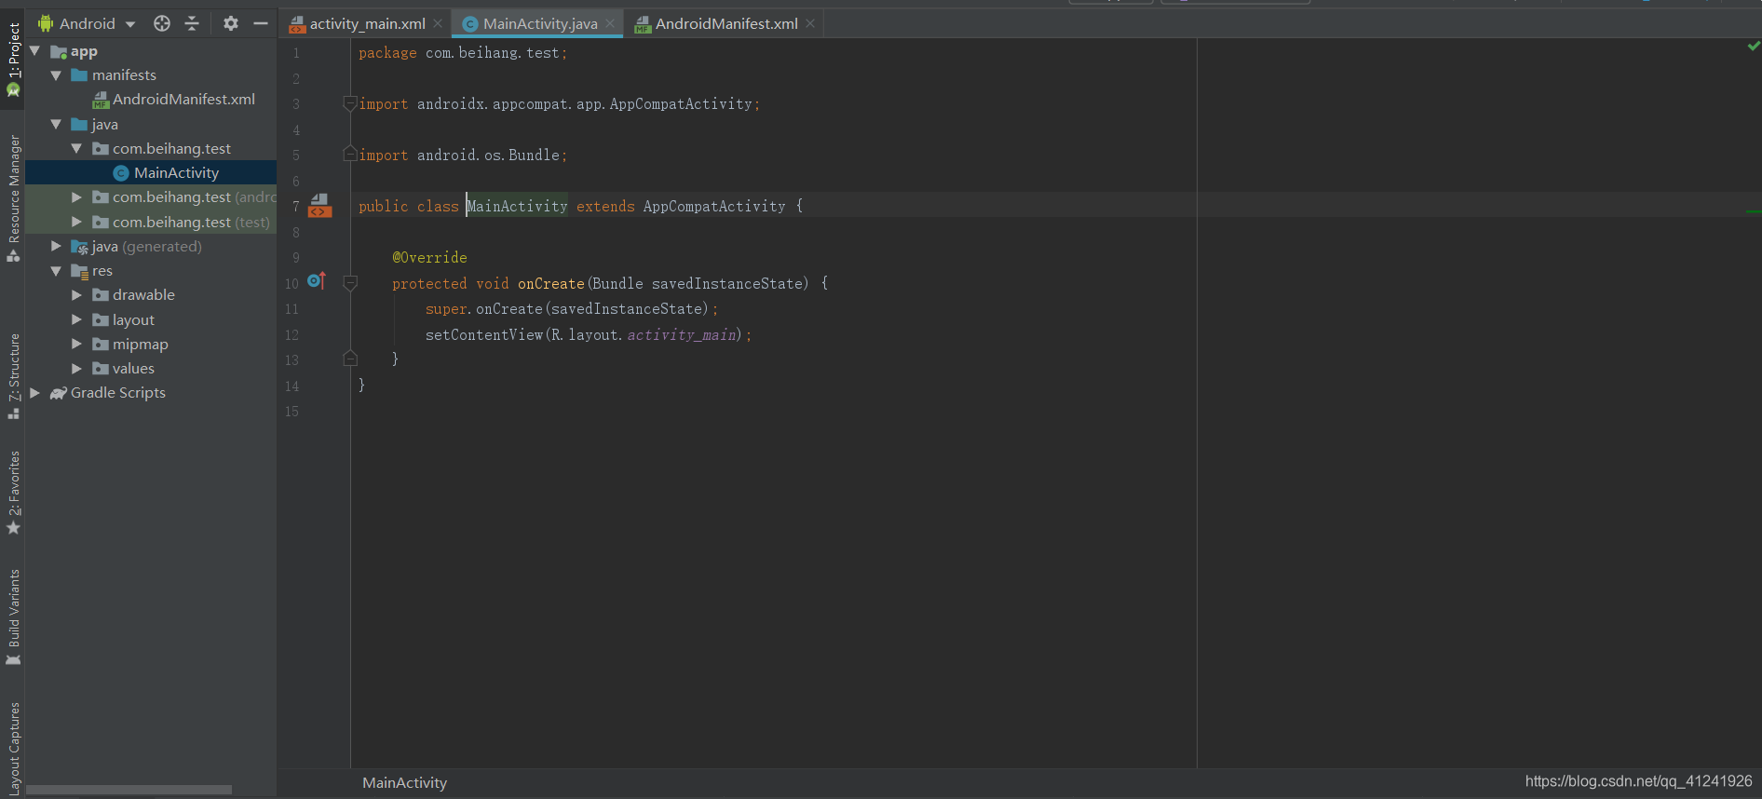
Task: Fold the imports block at line 3
Action: tap(350, 103)
